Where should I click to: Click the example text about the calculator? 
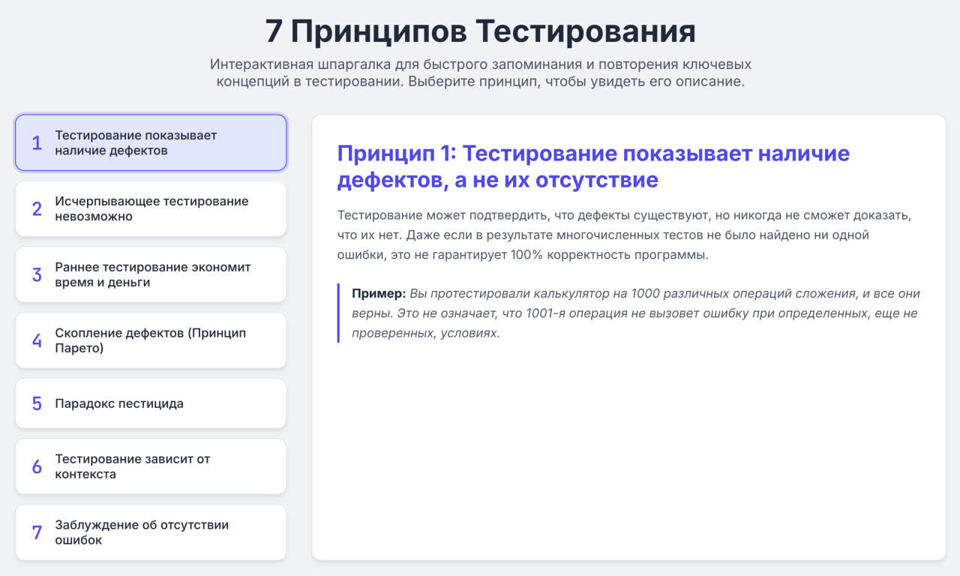[x=636, y=313]
